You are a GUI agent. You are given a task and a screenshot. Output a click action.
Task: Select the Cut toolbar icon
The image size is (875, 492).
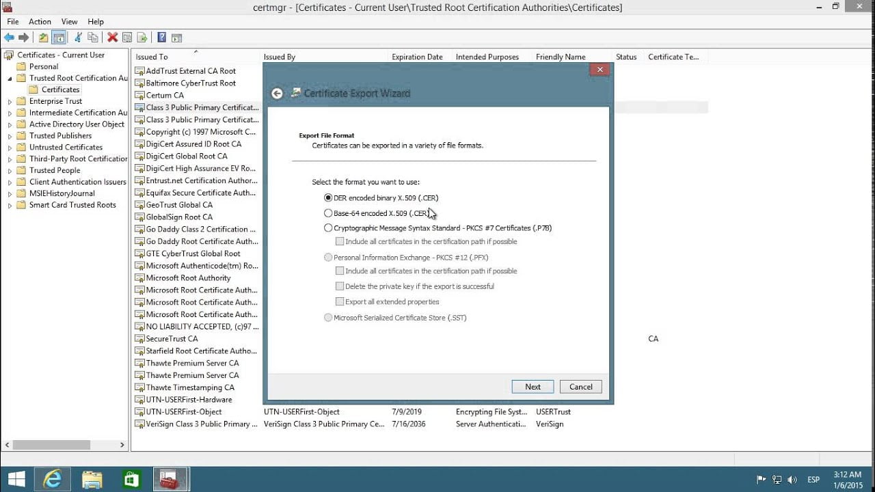pos(78,37)
